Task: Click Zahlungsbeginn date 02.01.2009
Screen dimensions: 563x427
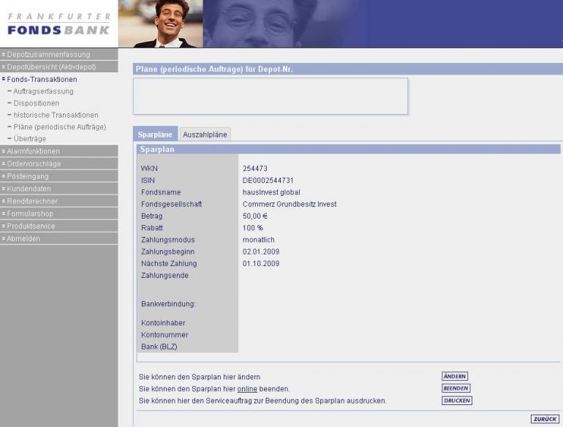Action: 261,252
